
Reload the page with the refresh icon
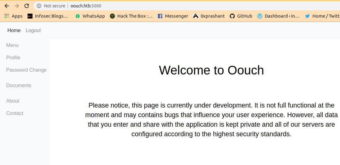click(x=27, y=6)
